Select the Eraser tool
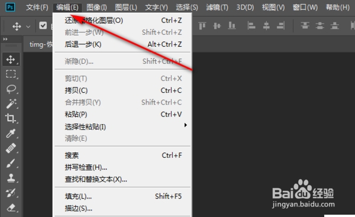The width and height of the screenshot is (355, 217). pos(11,208)
